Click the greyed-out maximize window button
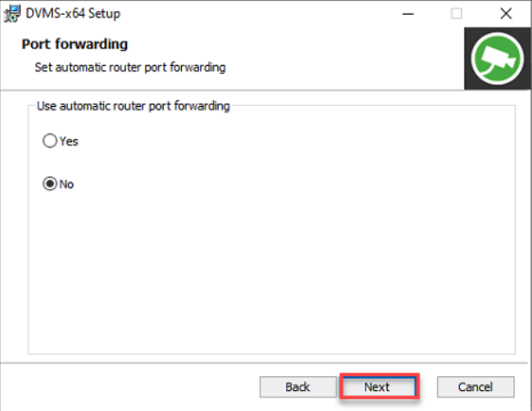The width and height of the screenshot is (532, 411). coord(456,14)
